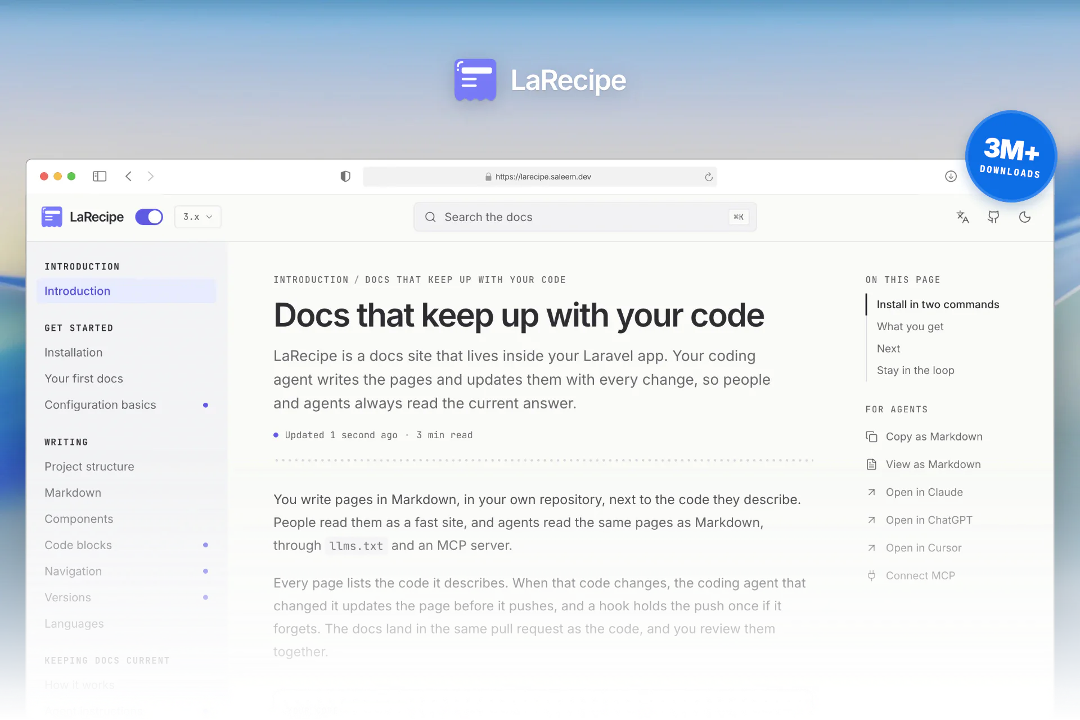Click the ⌘K shortcut badge in search

[739, 217]
